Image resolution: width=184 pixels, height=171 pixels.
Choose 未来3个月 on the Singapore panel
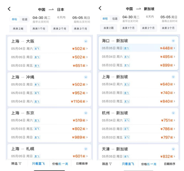point(168,28)
